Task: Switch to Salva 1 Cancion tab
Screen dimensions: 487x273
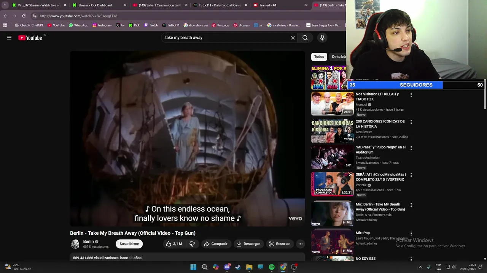Action: coord(160,5)
